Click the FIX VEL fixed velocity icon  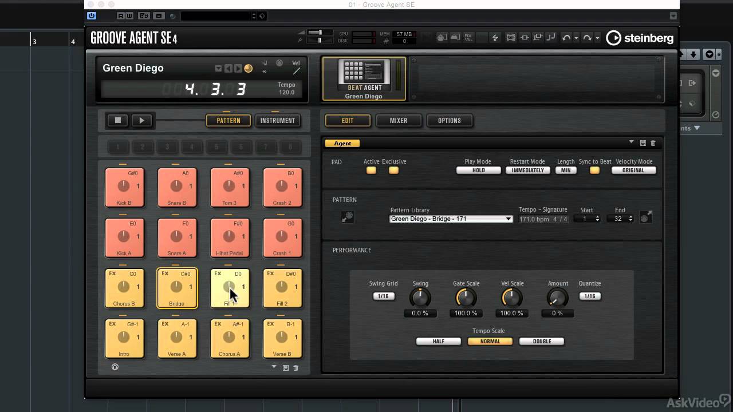(468, 38)
